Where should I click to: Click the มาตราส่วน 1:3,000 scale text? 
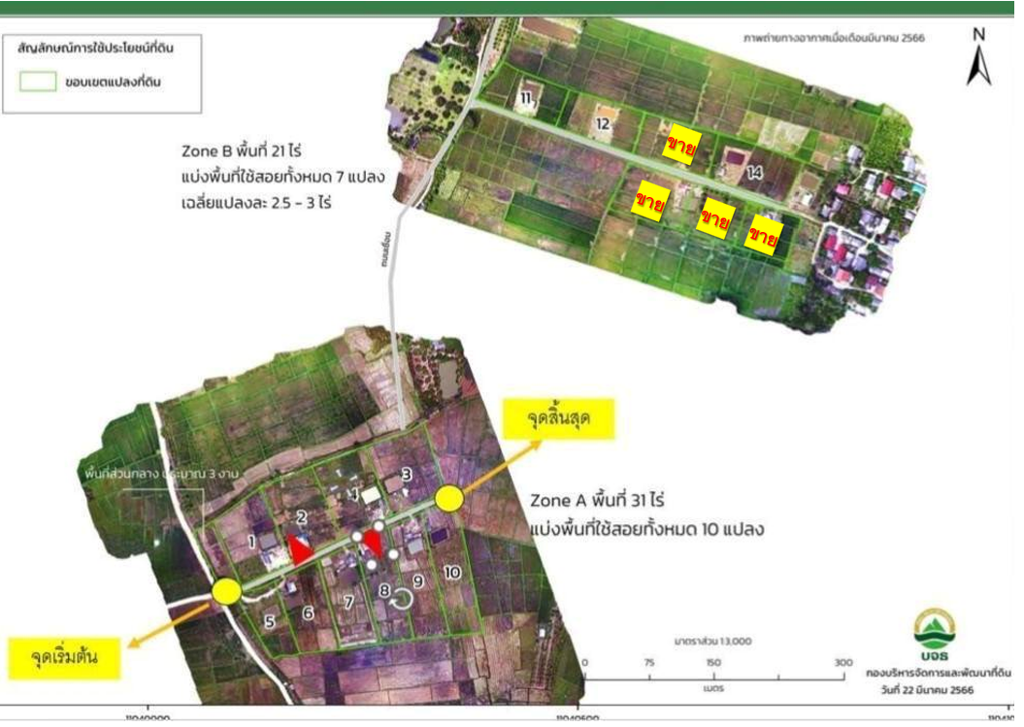(x=713, y=642)
